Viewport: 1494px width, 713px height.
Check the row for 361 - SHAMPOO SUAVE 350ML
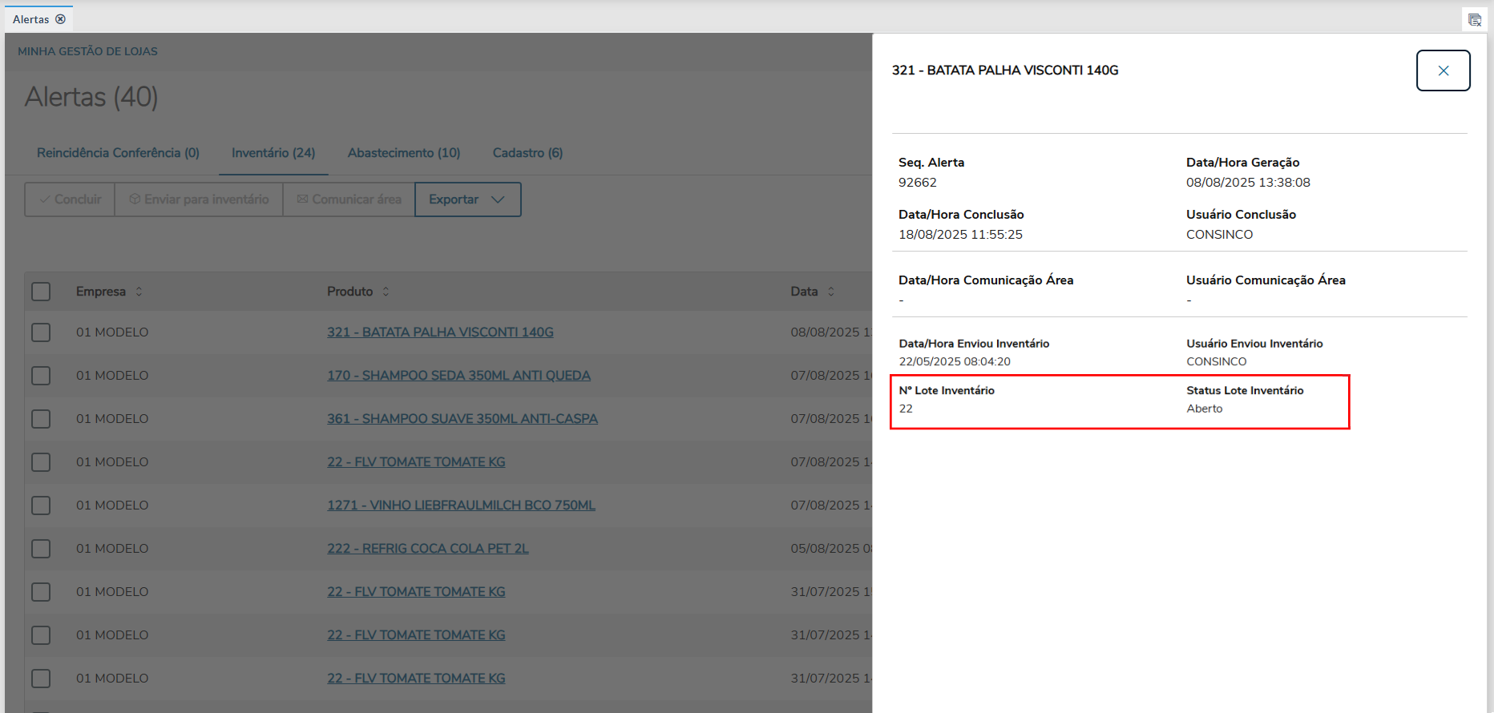click(41, 419)
